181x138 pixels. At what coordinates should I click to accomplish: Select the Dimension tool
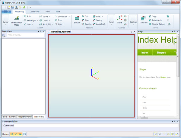click(x=61, y=16)
